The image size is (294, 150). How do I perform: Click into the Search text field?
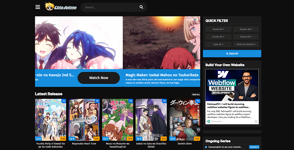108,7
